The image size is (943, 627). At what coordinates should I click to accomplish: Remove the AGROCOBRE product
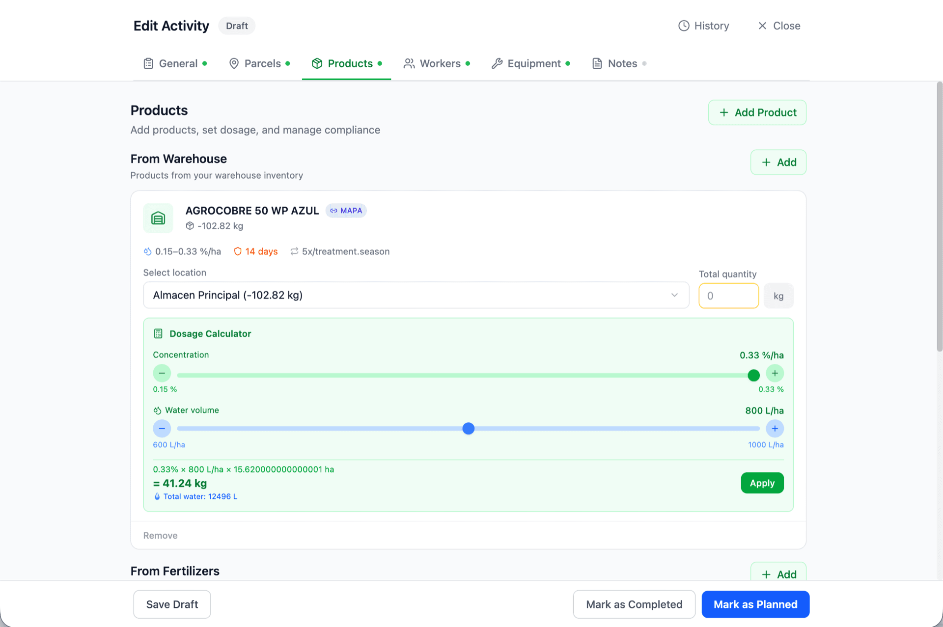[x=160, y=536]
